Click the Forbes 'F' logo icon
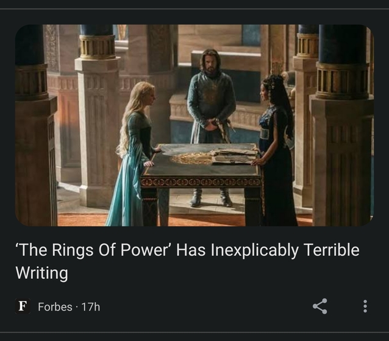Image resolution: width=389 pixels, height=341 pixels. (23, 306)
